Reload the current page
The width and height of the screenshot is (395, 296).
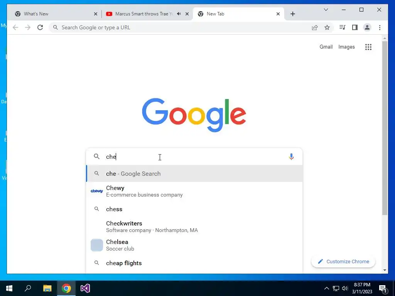[x=40, y=27]
